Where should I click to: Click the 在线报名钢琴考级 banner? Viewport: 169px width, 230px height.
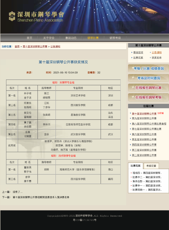[x=148, y=97]
